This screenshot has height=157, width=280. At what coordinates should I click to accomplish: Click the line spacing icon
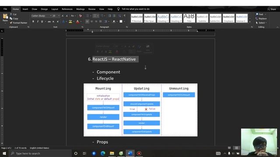(x=106, y=21)
